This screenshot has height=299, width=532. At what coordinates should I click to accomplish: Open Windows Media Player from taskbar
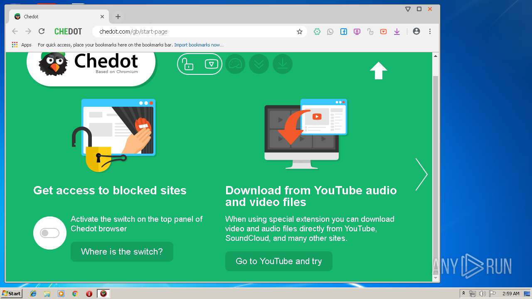[61, 294]
